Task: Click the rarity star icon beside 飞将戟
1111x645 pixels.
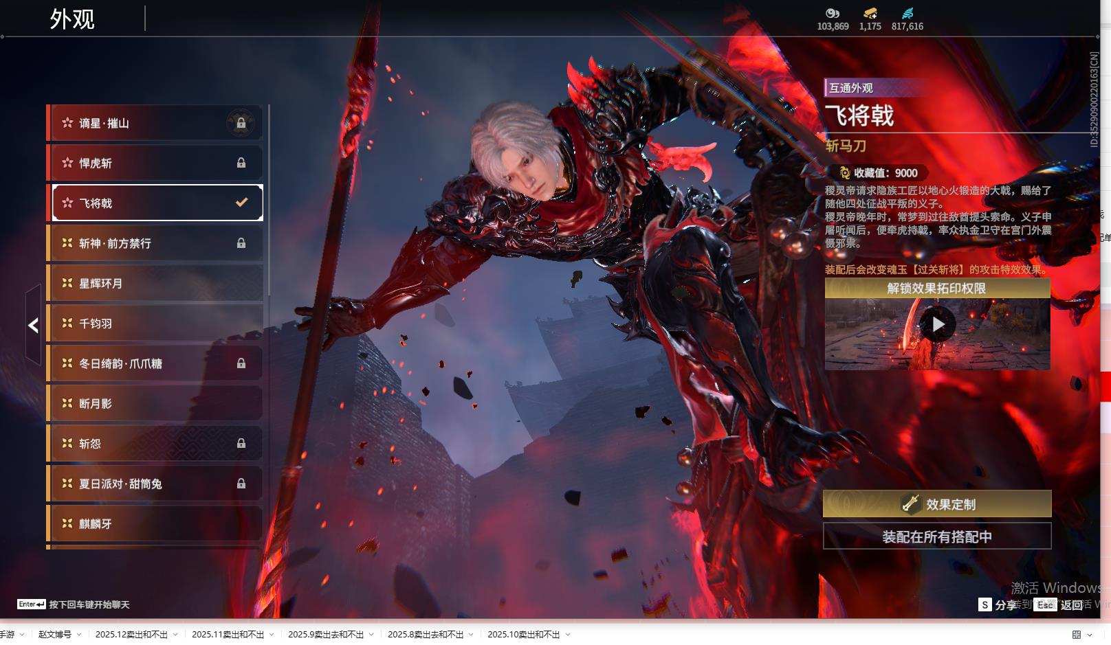Action: (x=67, y=203)
